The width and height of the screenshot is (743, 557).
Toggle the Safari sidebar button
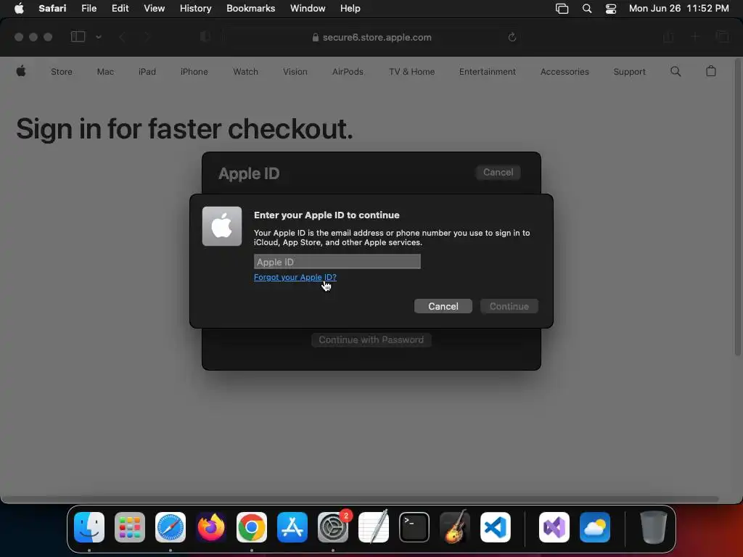click(78, 36)
